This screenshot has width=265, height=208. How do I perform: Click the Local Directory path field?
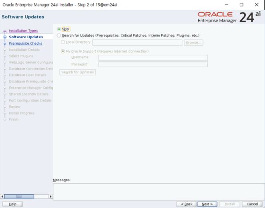pos(137,42)
